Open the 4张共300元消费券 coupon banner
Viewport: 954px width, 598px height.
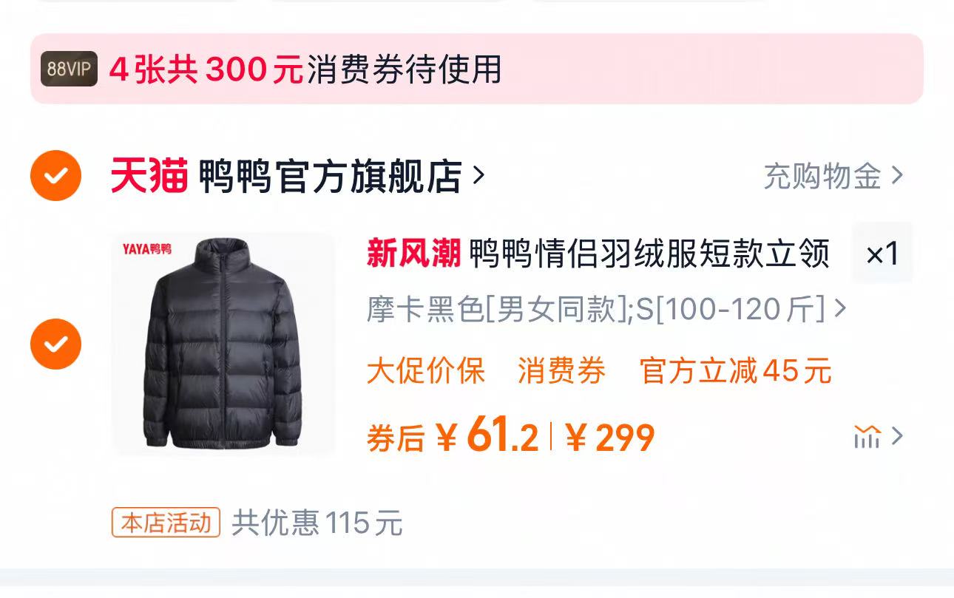click(477, 69)
